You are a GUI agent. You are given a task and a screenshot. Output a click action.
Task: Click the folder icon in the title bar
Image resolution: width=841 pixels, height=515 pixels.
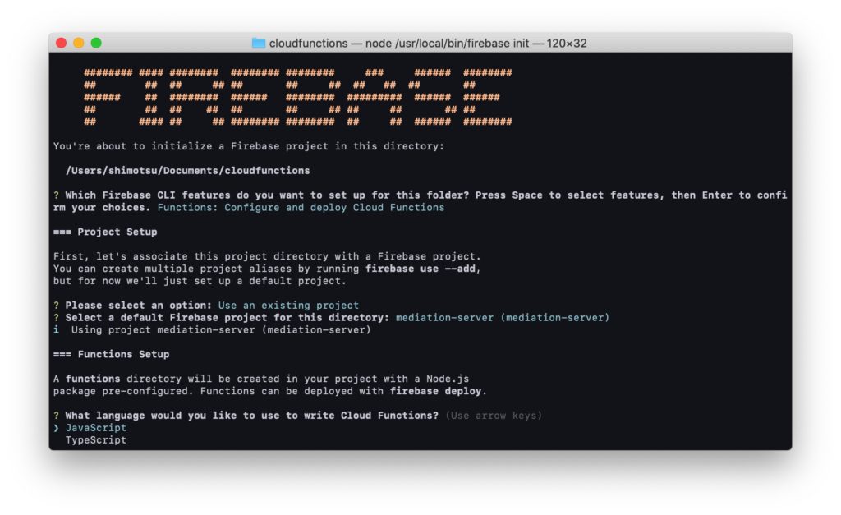[259, 43]
